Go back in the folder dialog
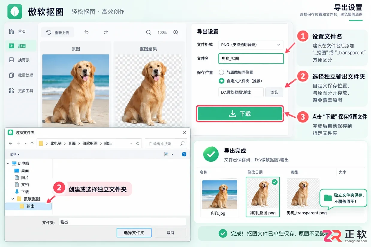Image resolution: width=371 pixels, height=247 pixels. 10,143
